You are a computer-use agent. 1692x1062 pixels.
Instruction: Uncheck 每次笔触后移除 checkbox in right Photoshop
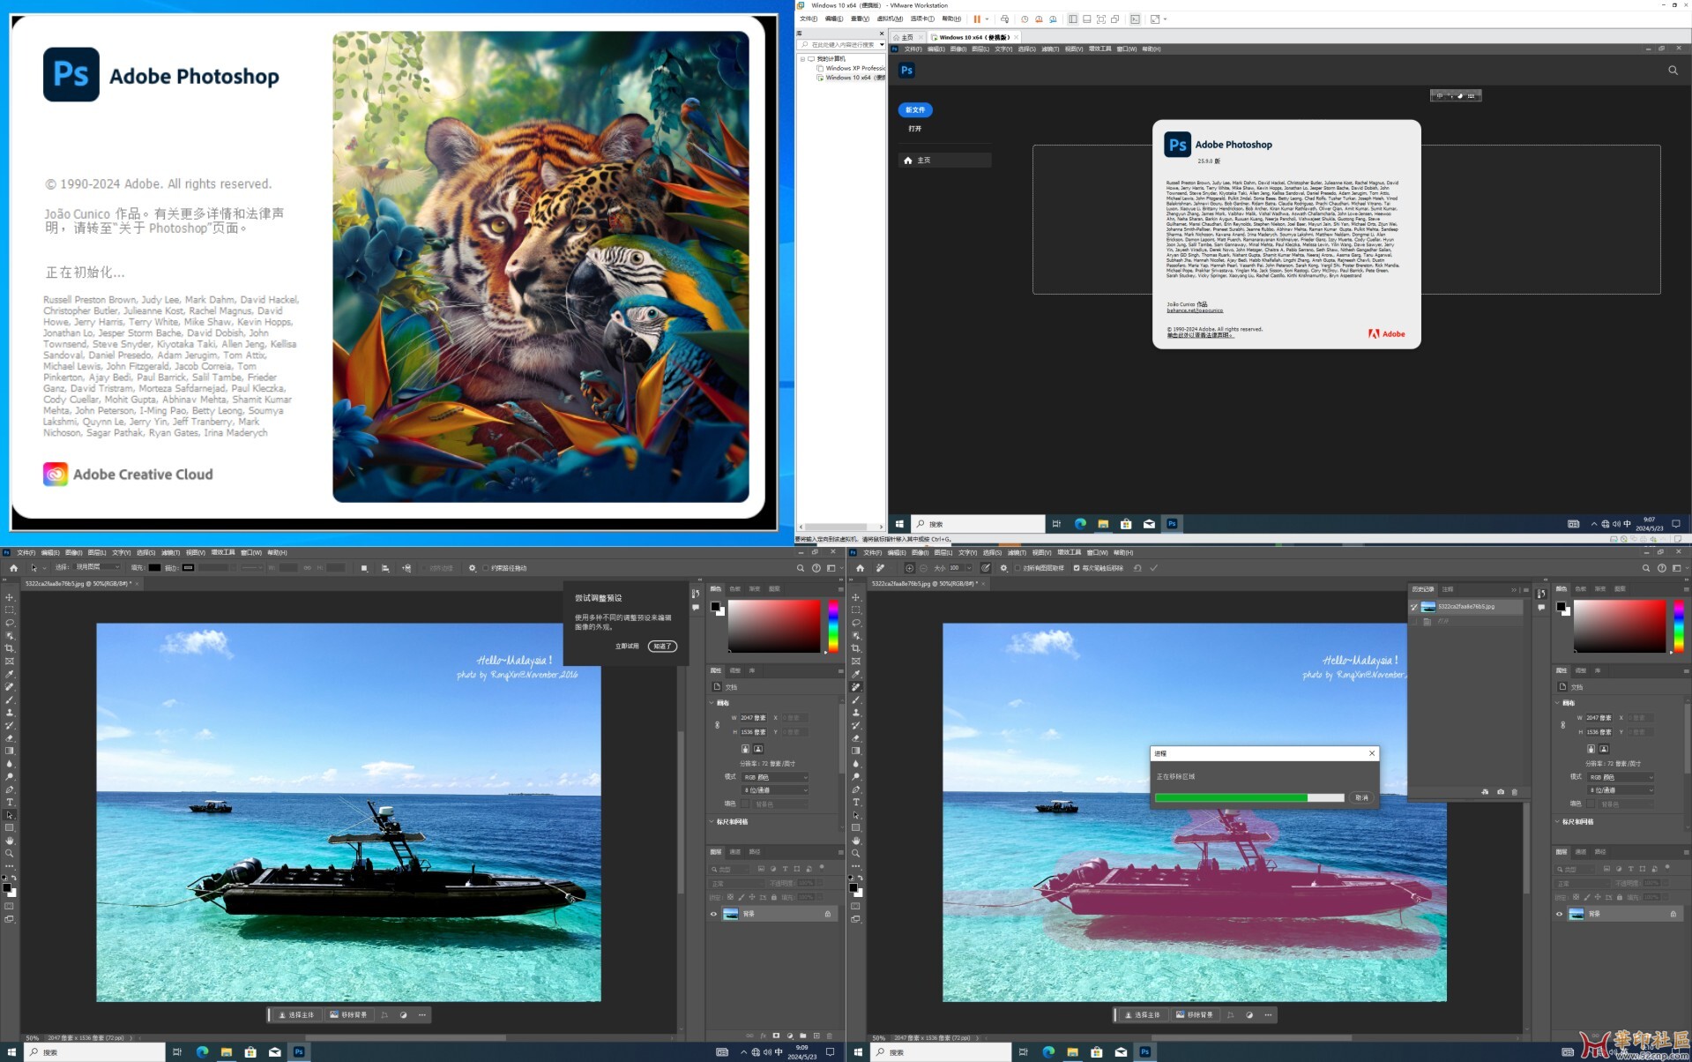1077,568
